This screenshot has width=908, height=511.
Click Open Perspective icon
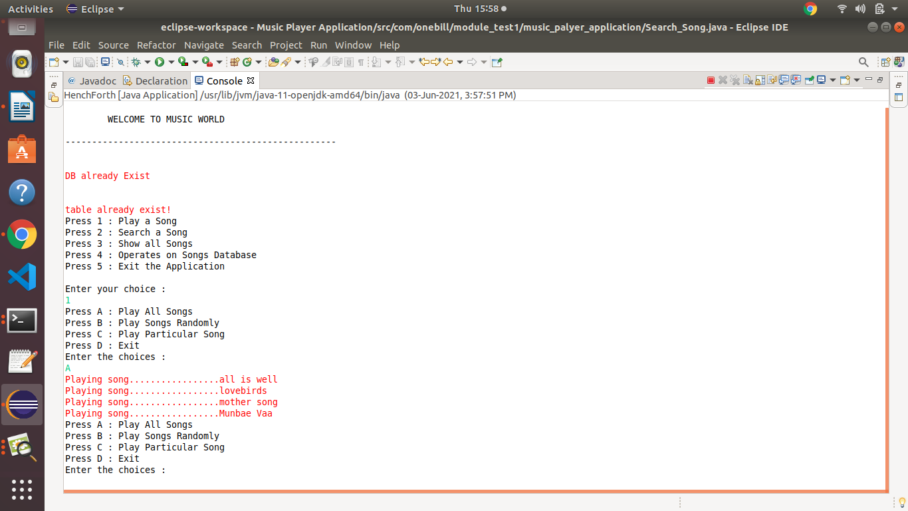[x=885, y=62]
